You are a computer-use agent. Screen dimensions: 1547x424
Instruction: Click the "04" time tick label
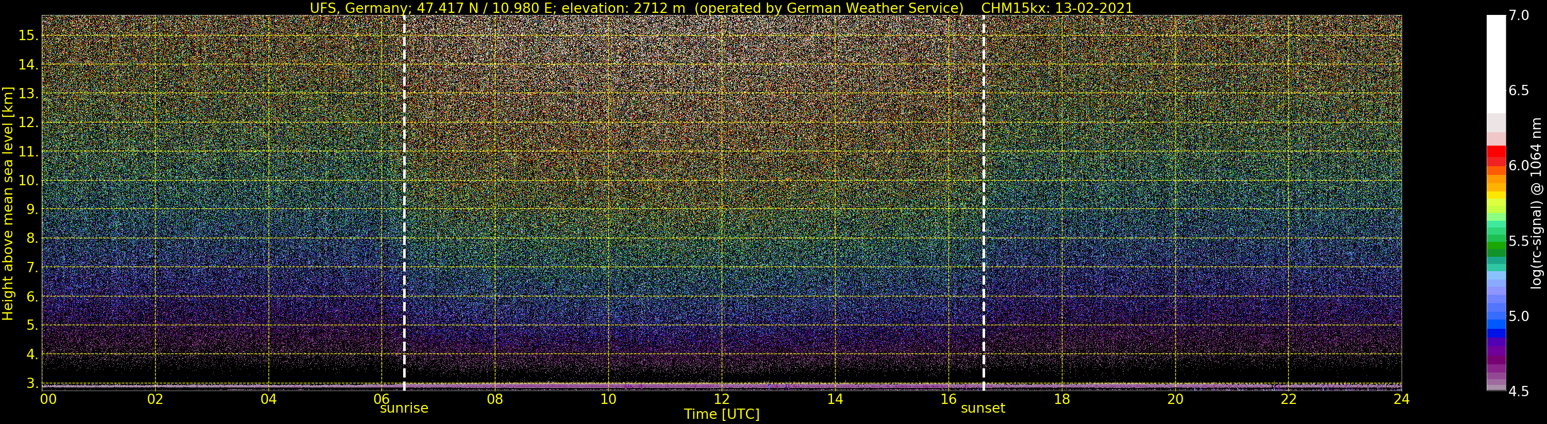(269, 399)
